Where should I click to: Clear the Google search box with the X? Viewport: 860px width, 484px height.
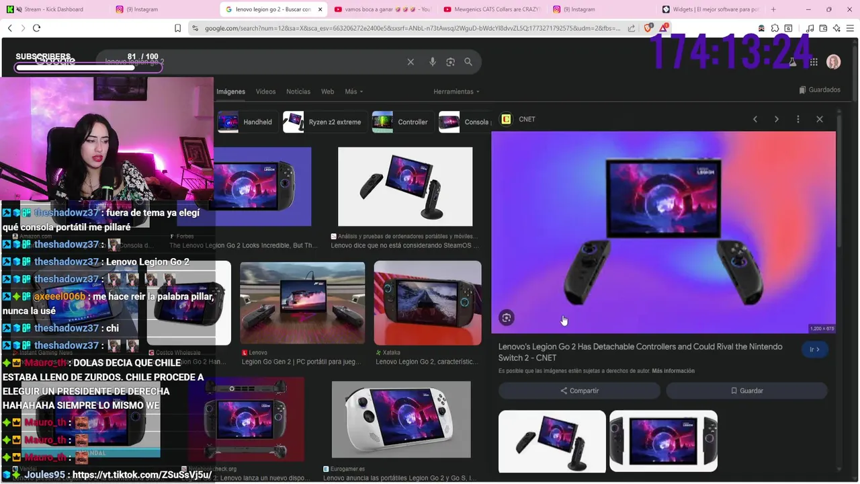411,62
